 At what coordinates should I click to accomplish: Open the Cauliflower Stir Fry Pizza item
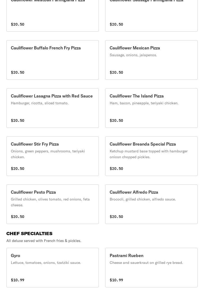click(x=52, y=156)
